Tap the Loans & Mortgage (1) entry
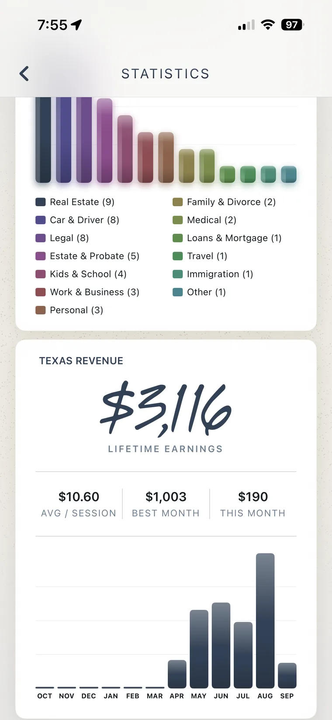The image size is (332, 720). [x=227, y=238]
